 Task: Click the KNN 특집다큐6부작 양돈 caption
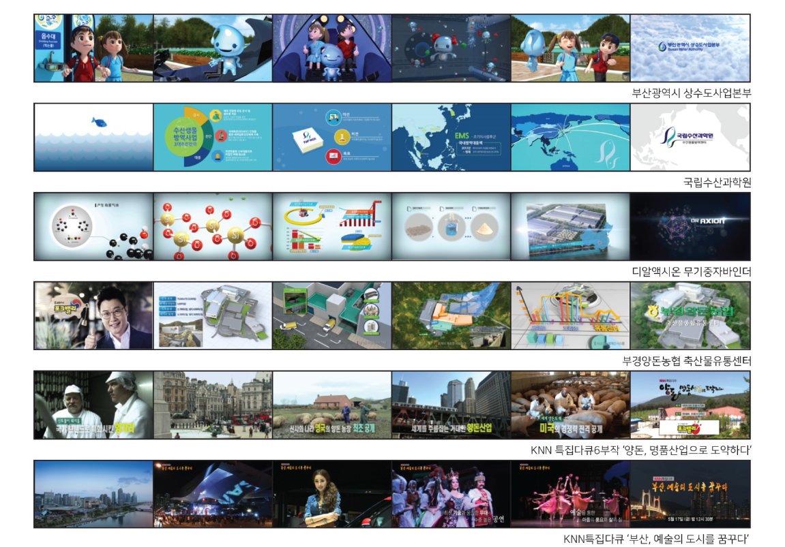pyautogui.click(x=641, y=450)
